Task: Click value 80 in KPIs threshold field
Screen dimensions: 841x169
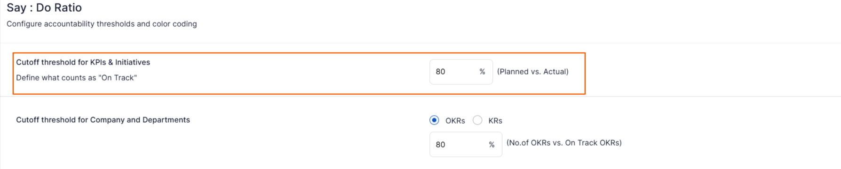Action: tap(440, 72)
